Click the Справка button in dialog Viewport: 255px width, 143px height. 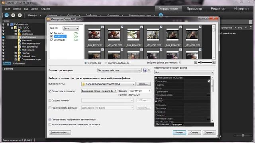(209, 132)
